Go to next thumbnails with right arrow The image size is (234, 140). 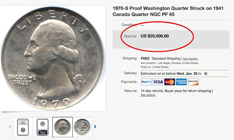click(x=95, y=127)
